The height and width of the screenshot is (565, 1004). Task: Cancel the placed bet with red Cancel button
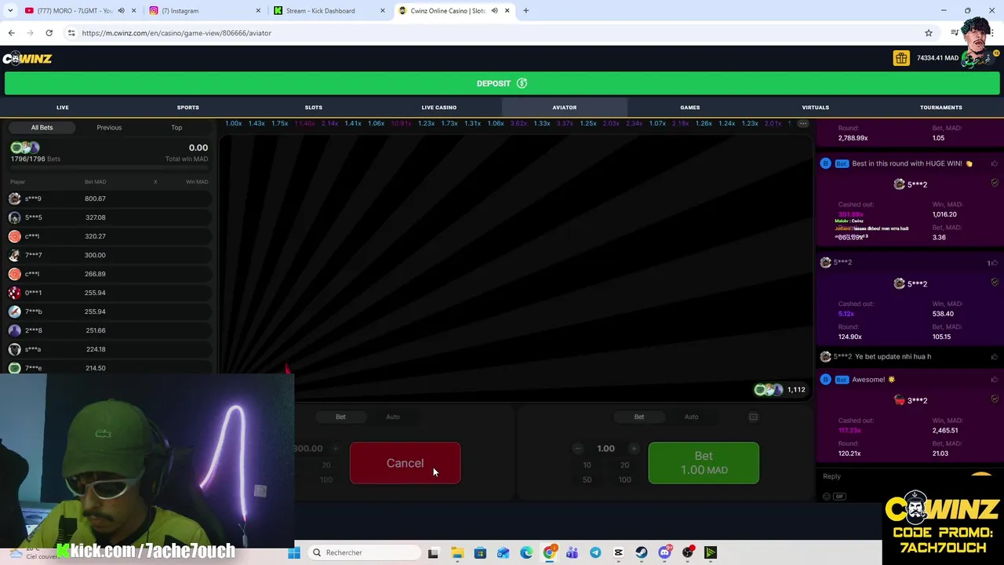tap(405, 463)
